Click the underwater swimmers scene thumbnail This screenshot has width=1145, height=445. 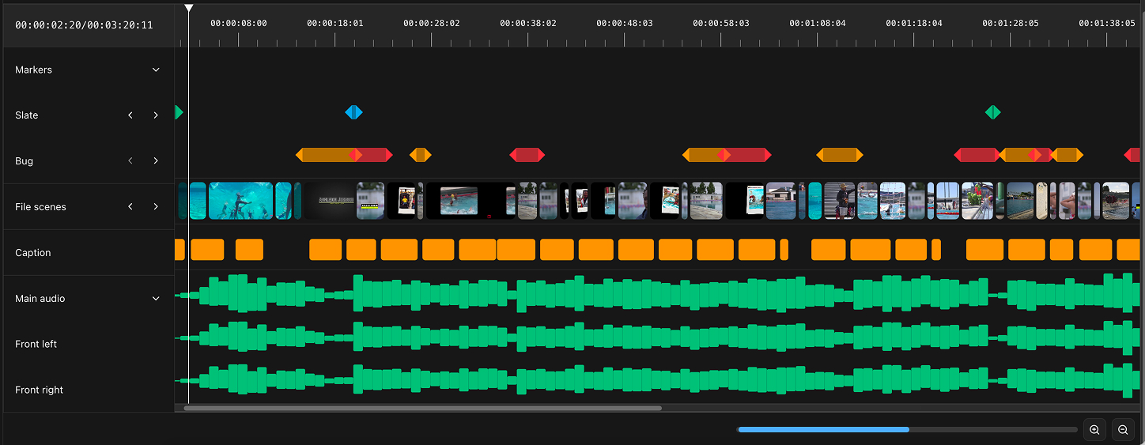point(240,201)
